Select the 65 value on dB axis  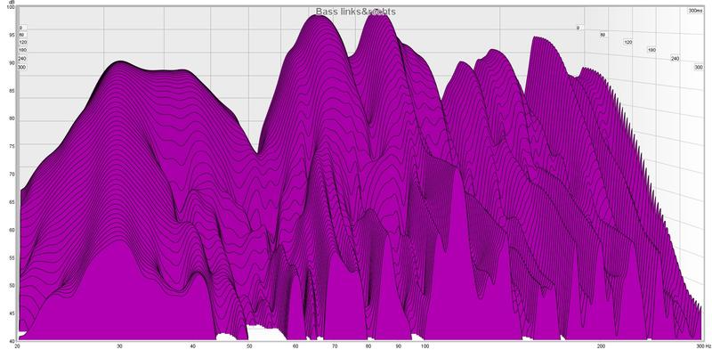coord(12,202)
